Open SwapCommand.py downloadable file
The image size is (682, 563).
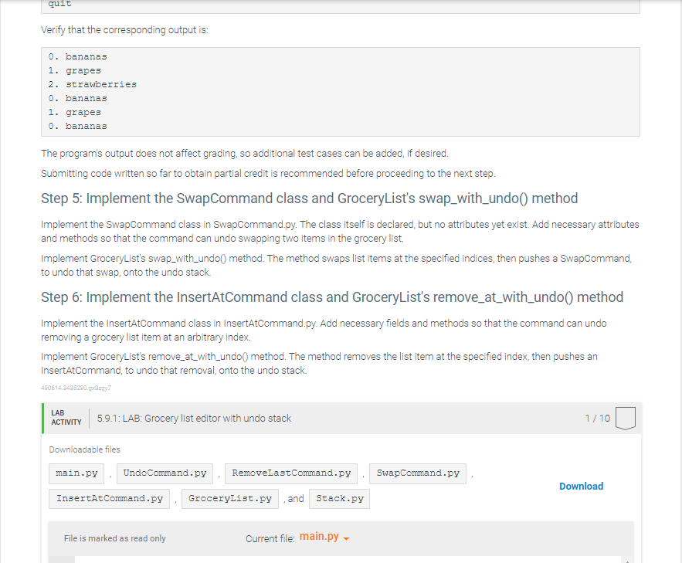pyautogui.click(x=417, y=473)
